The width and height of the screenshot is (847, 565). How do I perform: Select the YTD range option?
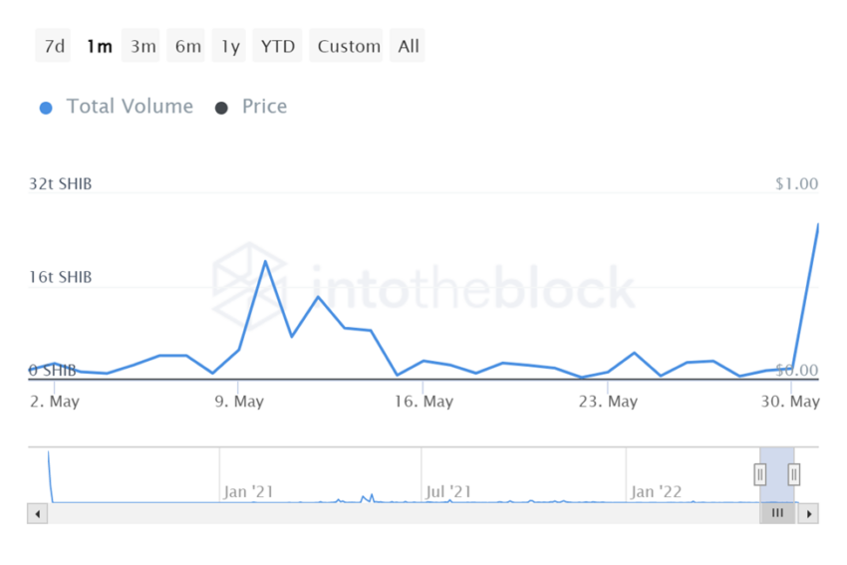[278, 46]
